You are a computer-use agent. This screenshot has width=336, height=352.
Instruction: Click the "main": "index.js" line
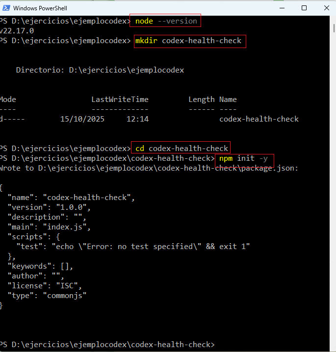[49, 227]
